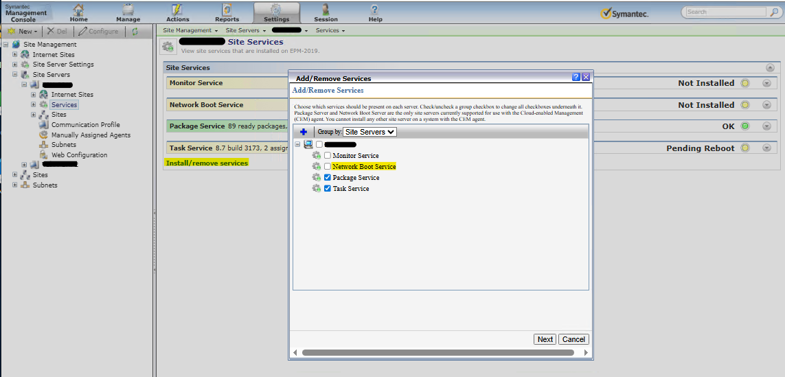
Task: Select Site Server Settings in tree
Action: (x=63, y=65)
